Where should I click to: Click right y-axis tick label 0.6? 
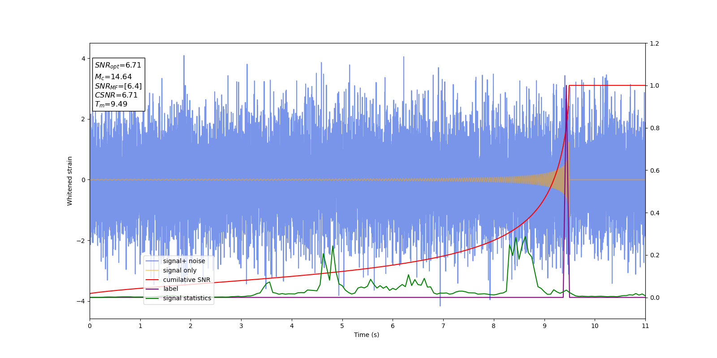(x=655, y=170)
